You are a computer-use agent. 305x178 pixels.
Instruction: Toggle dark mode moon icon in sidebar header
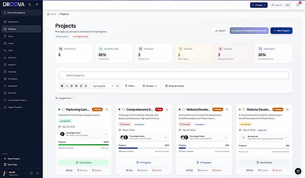tap(30, 4)
